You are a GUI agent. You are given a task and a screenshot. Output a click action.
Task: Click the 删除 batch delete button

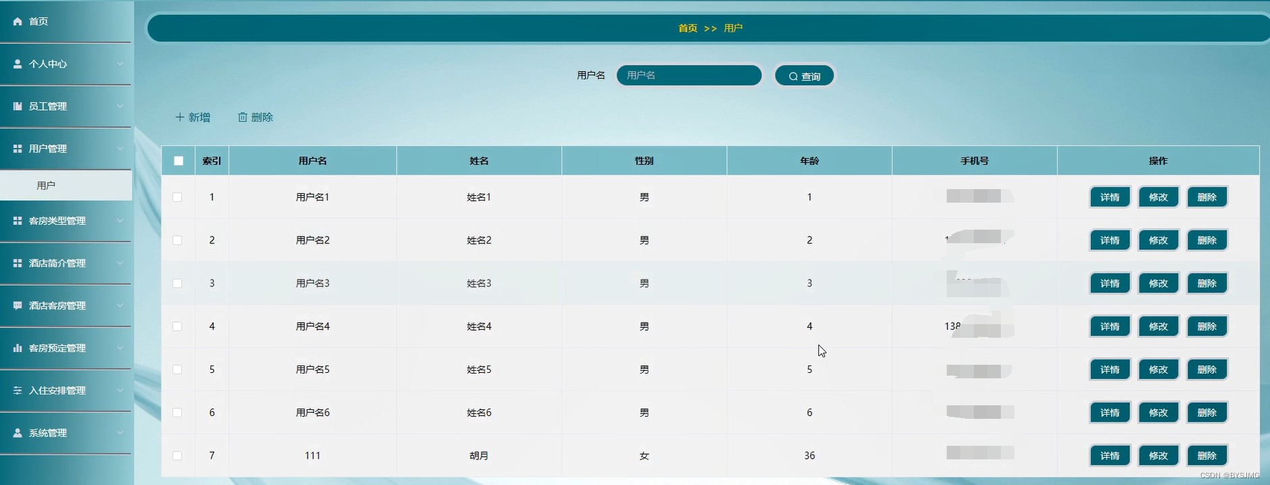[256, 117]
